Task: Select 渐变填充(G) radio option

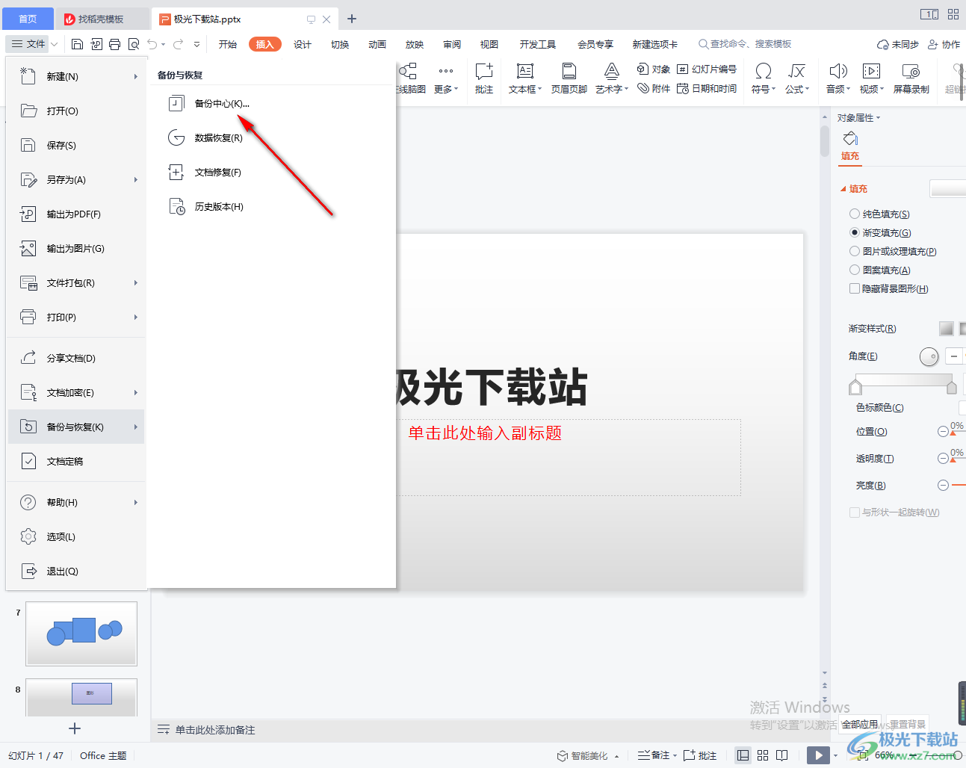Action: click(855, 232)
